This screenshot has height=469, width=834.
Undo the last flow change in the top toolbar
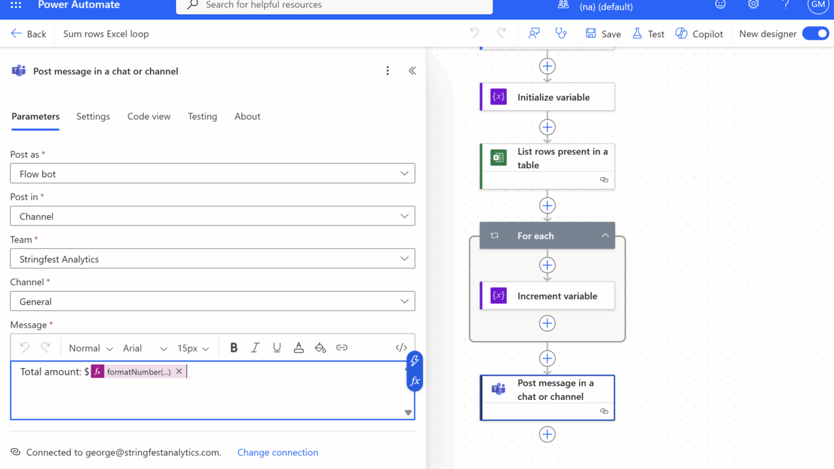click(x=474, y=33)
